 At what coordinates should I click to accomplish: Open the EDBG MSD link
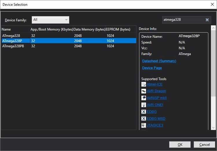156,119
